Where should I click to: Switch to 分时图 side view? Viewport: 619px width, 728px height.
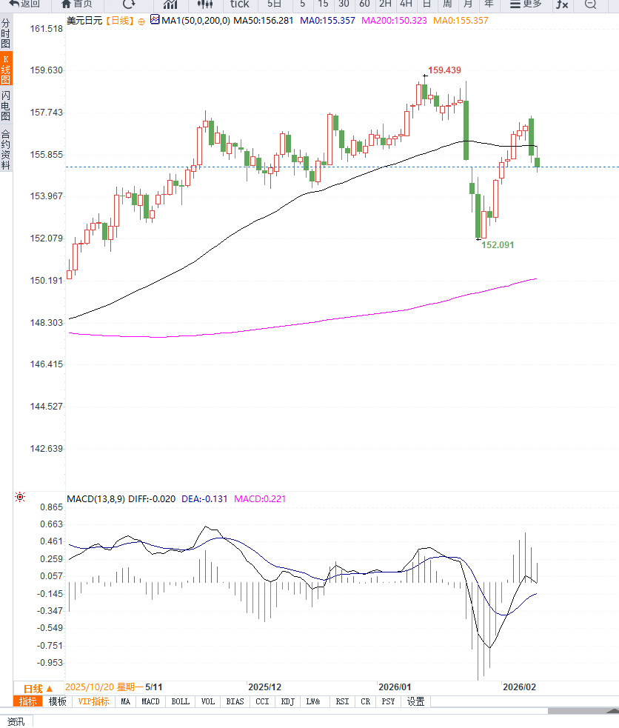pyautogui.click(x=6, y=34)
